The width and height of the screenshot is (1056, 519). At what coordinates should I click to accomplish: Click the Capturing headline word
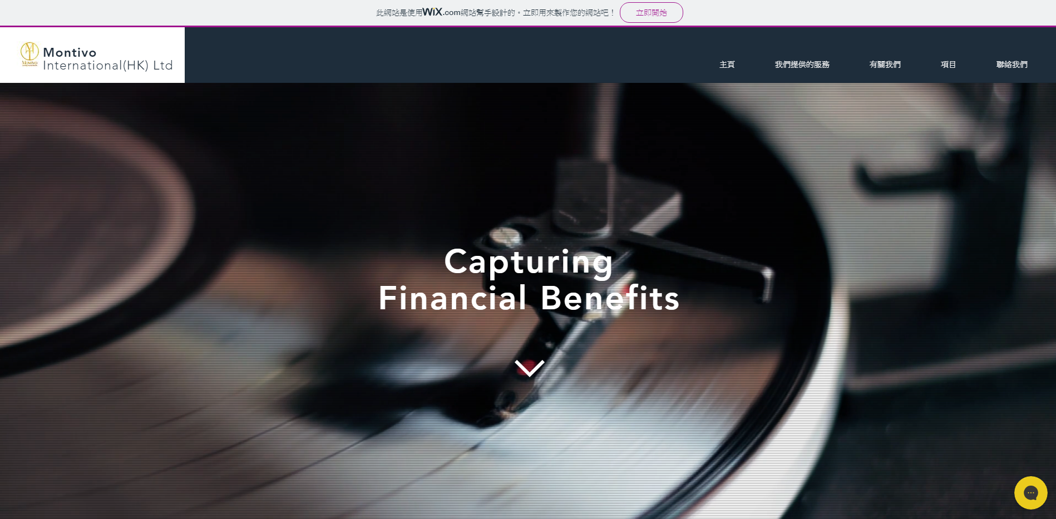(529, 261)
